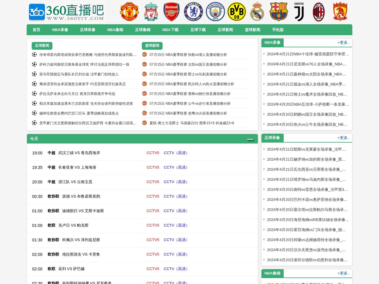Open the 360直播吧 site logo
Image resolution: width=379 pixels, height=284 pixels.
[x=66, y=12]
